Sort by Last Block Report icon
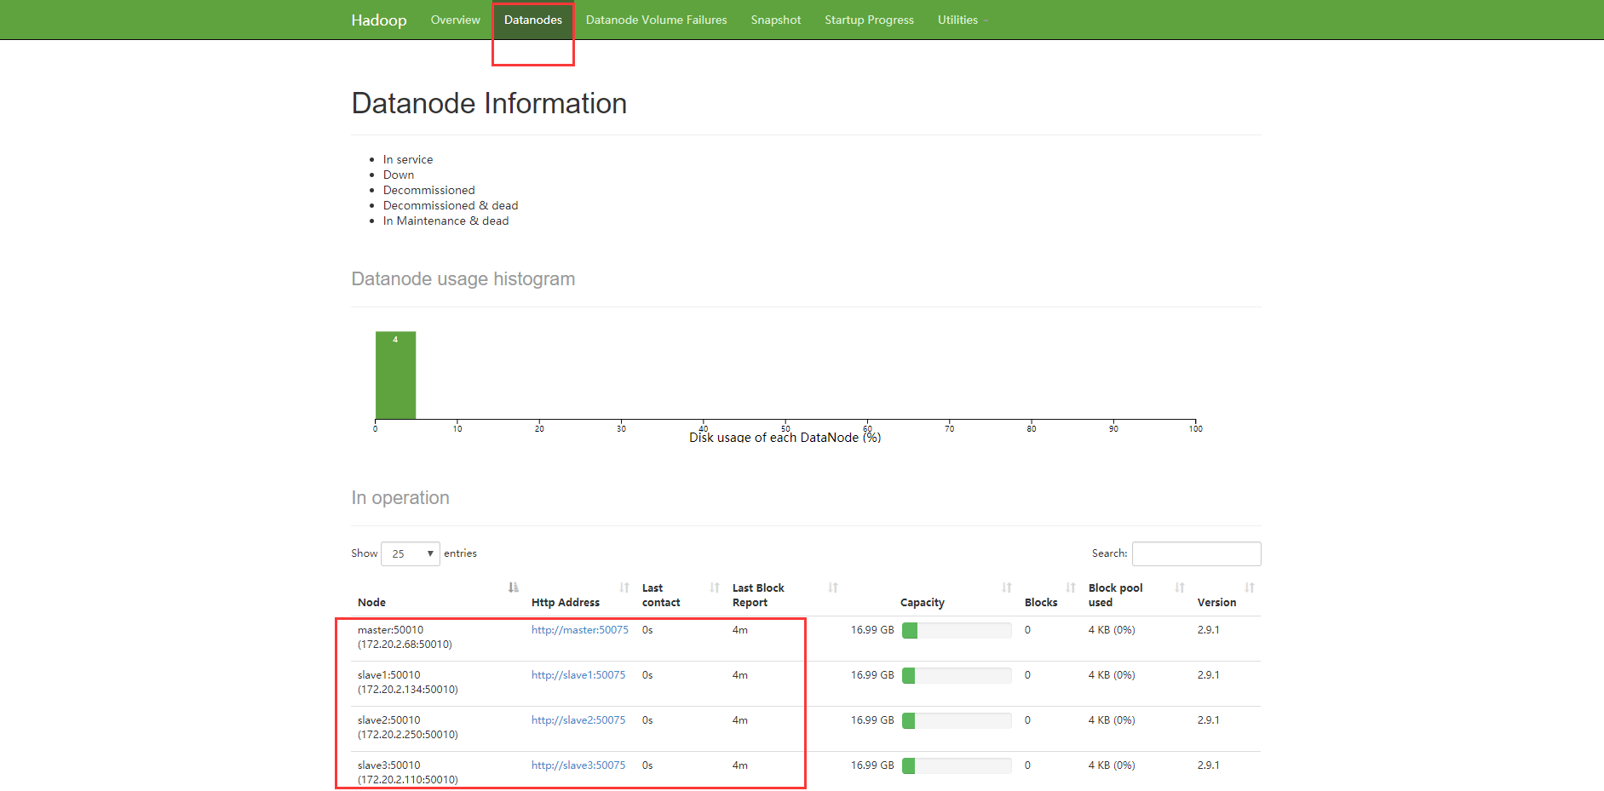 pos(833,588)
